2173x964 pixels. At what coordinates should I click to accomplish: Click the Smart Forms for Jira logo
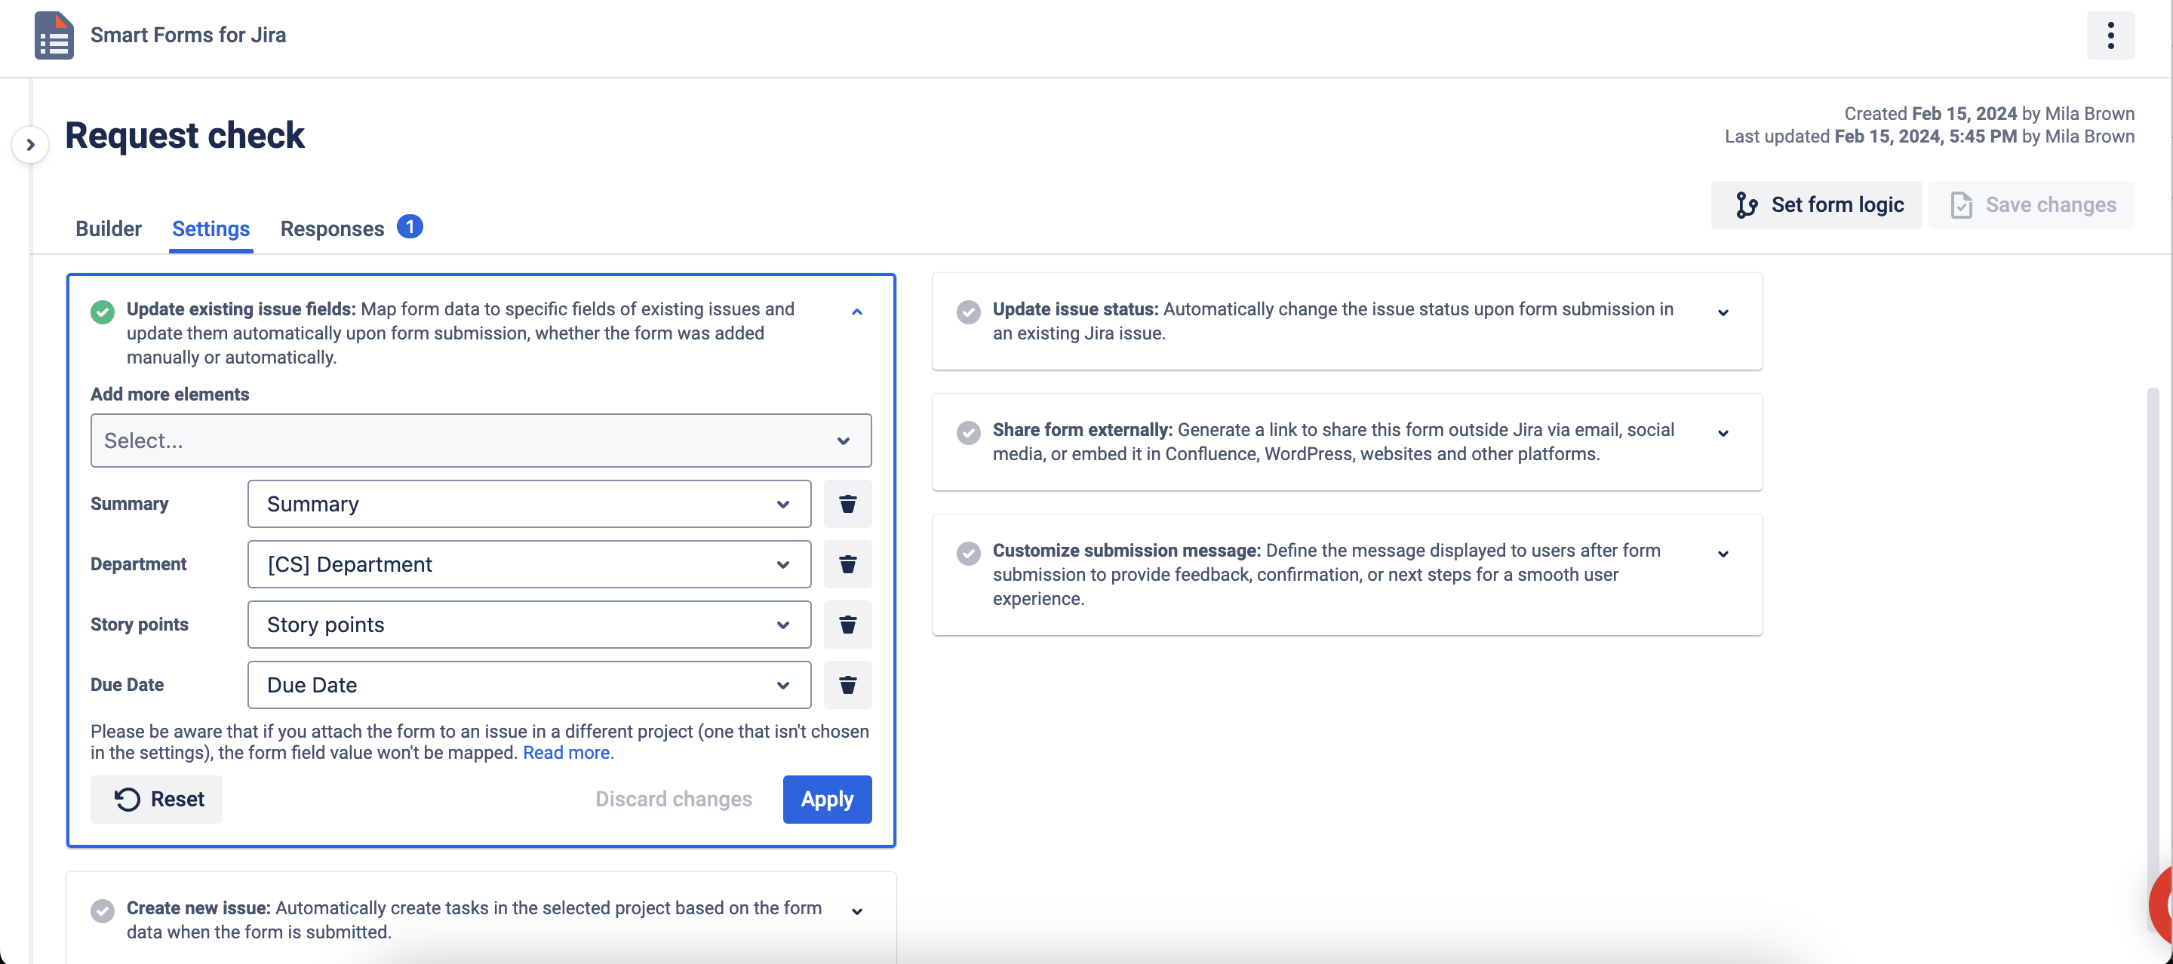[x=54, y=35]
